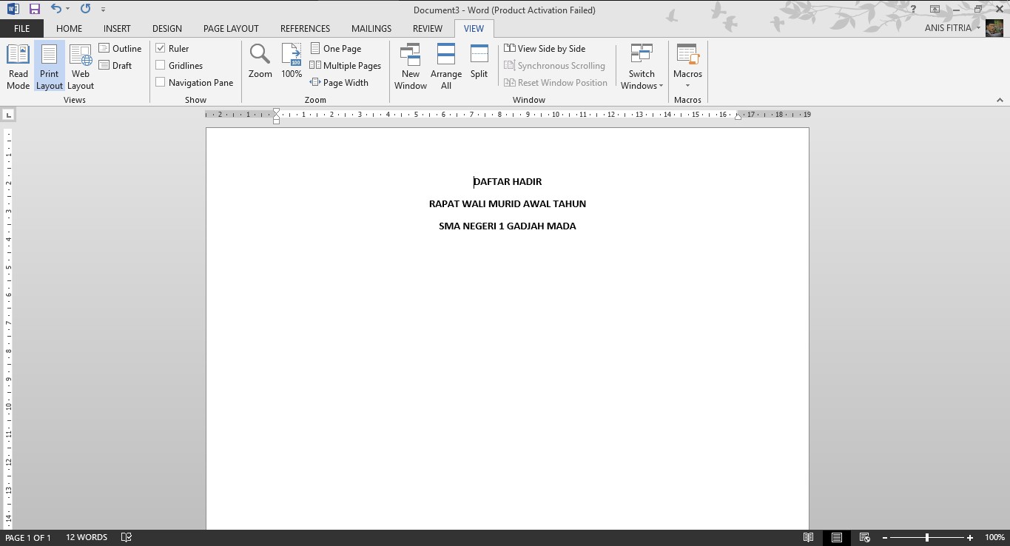Click the zoom slider in the status bar

(927, 538)
